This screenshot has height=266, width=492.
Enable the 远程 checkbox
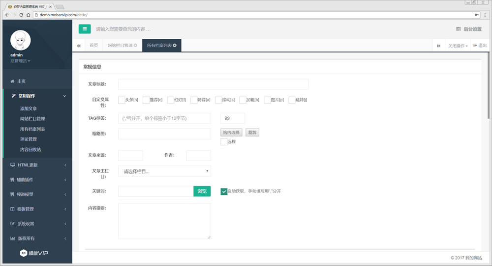[x=224, y=142]
